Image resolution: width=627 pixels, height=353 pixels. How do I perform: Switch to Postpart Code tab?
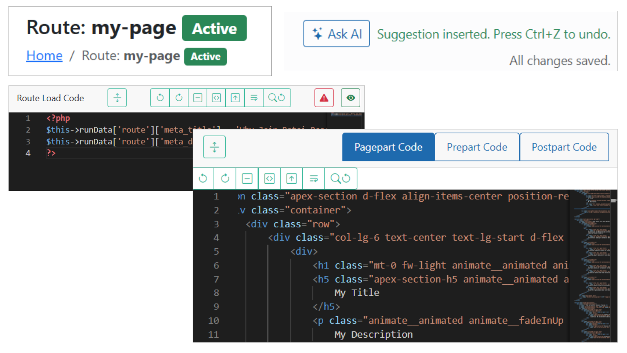pos(564,147)
